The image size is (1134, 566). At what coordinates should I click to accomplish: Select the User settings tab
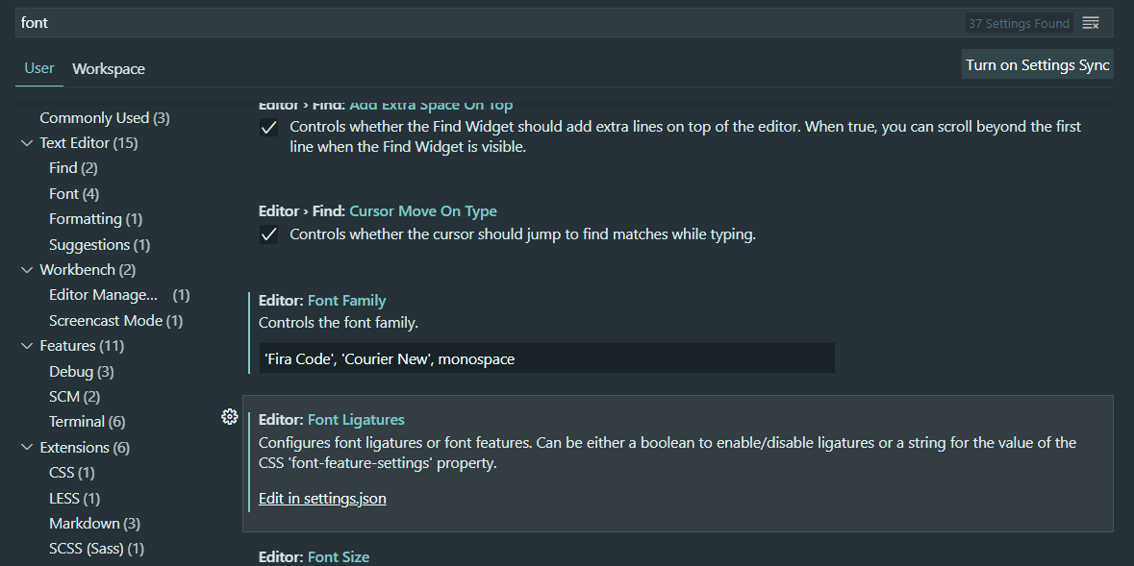click(x=39, y=68)
